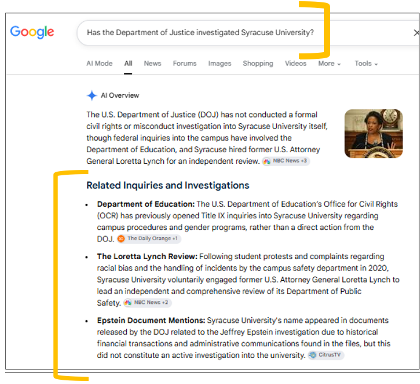Open the Loretta Lynch thumbnail image

(373, 133)
